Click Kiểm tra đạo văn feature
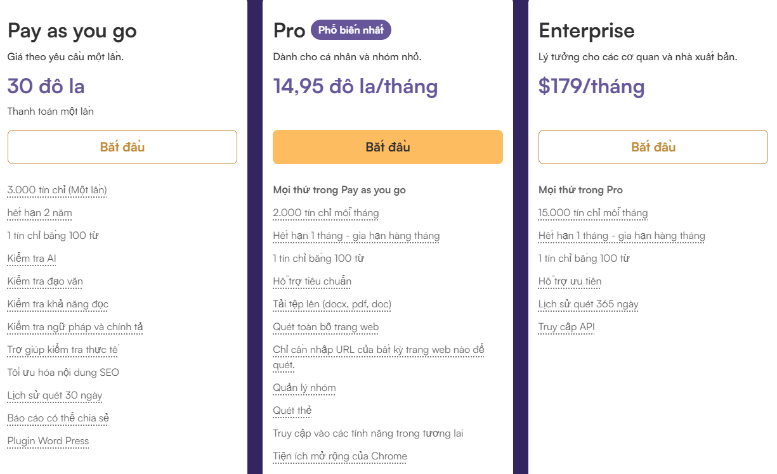Image resolution: width=777 pixels, height=474 pixels. pos(45,281)
